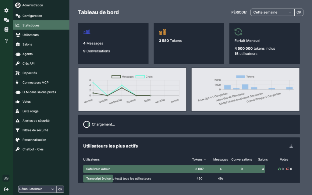Click the 4 500 000 tokens inclus text
Image resolution: width=312 pixels, height=195 pixels.
pos(254,48)
